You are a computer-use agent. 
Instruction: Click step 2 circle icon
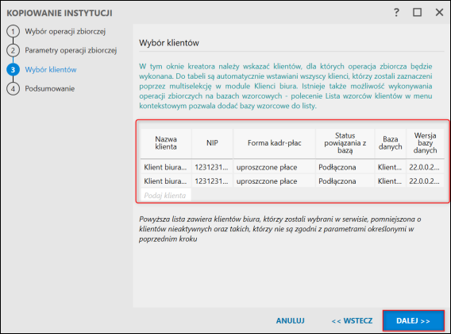click(x=13, y=50)
